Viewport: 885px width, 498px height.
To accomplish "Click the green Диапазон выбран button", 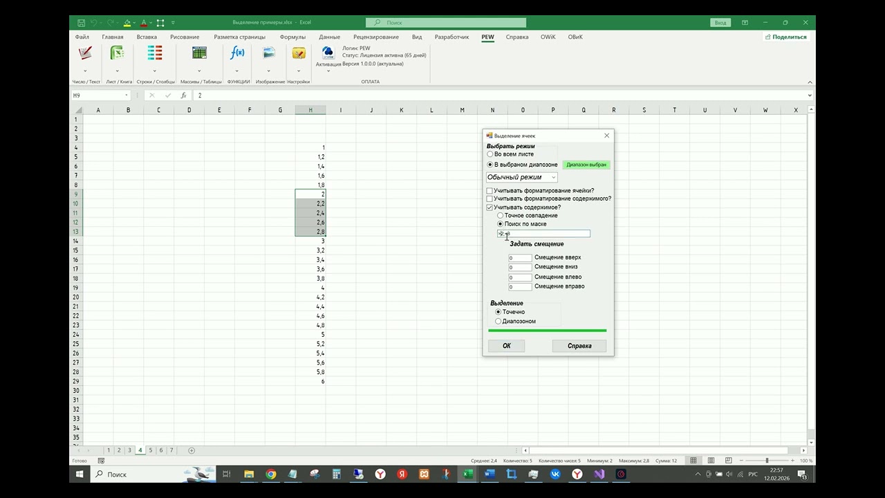I will [586, 165].
